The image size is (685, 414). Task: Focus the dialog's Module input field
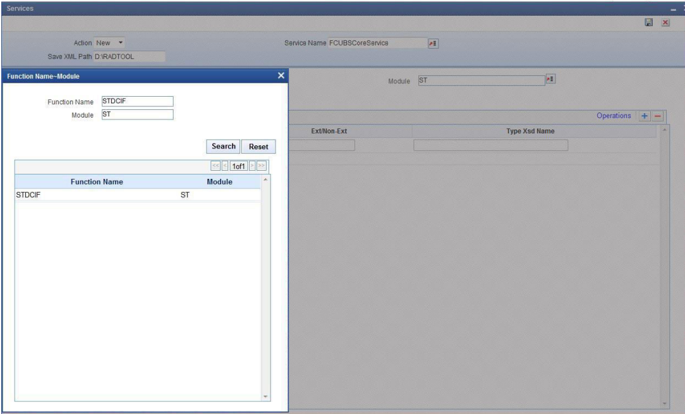coord(138,114)
